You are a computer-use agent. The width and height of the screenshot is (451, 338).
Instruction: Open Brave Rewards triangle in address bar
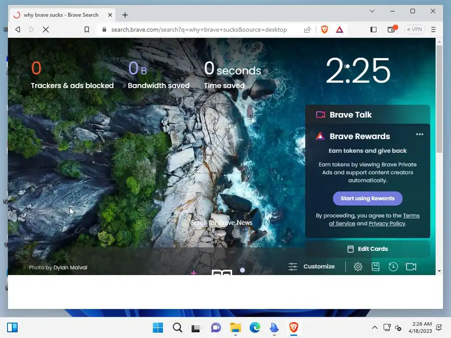click(340, 29)
